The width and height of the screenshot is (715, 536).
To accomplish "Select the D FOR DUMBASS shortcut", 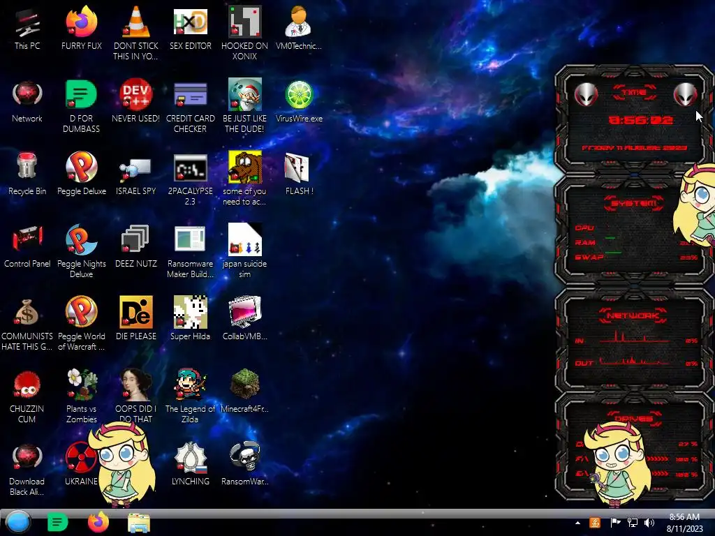I will coord(81,106).
